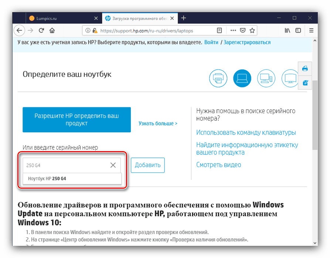The height and width of the screenshot is (258, 330).
Task: Click the forward navigation arrow
Action: coord(31,31)
